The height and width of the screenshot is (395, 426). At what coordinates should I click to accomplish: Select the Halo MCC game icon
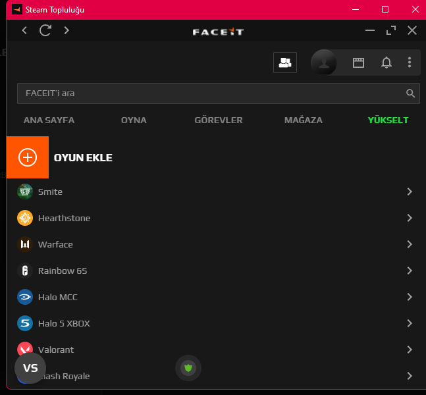pos(25,297)
